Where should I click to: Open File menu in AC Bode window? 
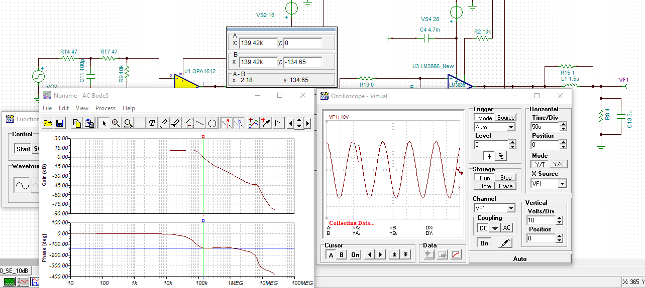[x=47, y=108]
